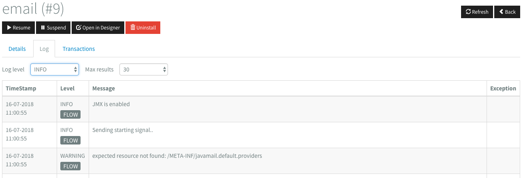Uninstall the email flow

pos(143,28)
